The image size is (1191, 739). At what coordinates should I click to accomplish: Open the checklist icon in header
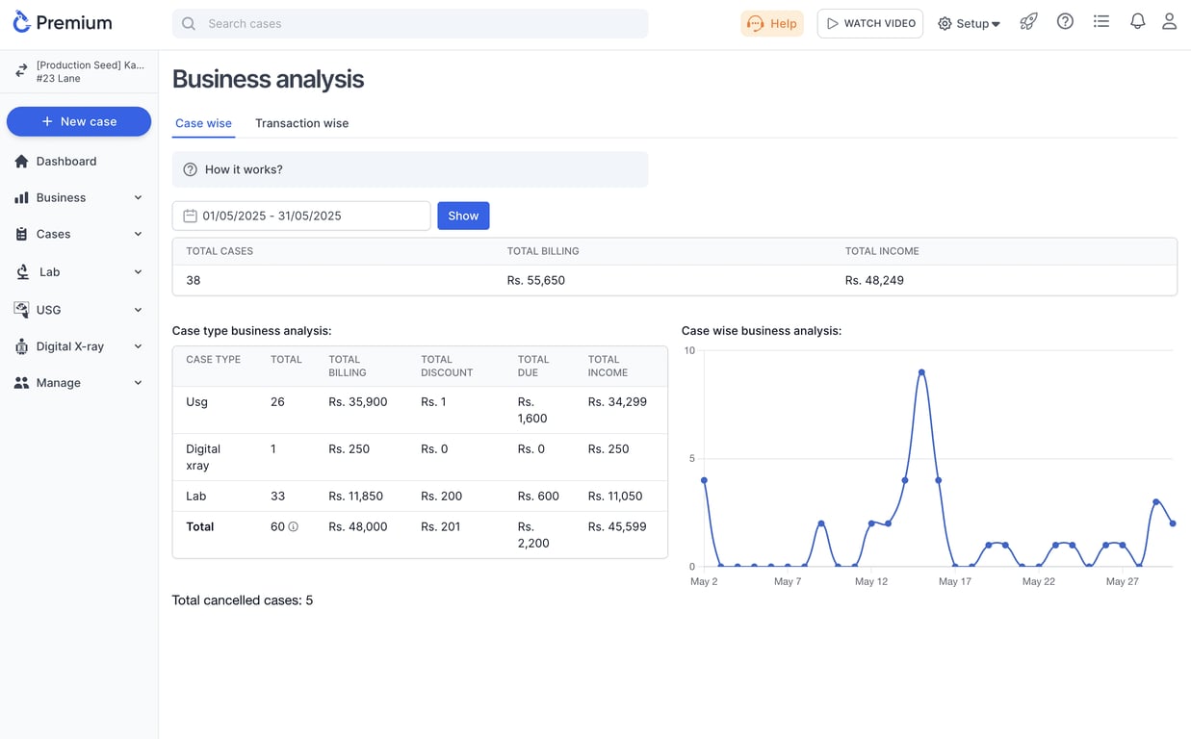pos(1101,21)
